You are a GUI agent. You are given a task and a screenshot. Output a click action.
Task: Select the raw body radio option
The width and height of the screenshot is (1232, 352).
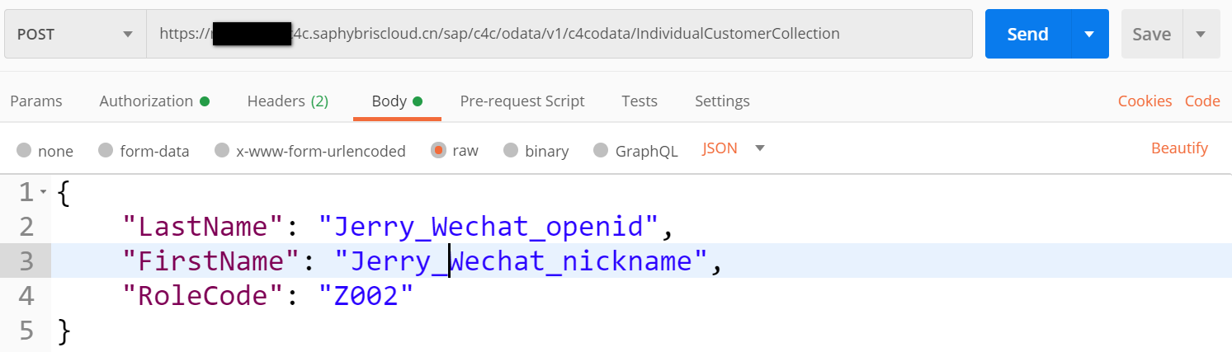438,150
